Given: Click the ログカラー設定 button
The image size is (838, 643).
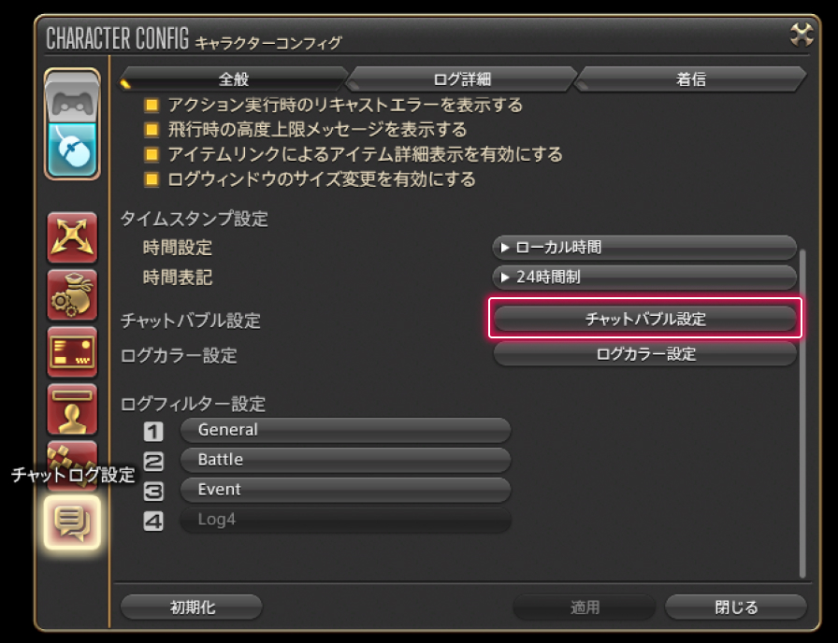Looking at the screenshot, I should (645, 354).
